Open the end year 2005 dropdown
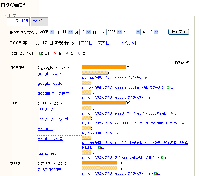This screenshot has width=199, height=176. click(114, 32)
